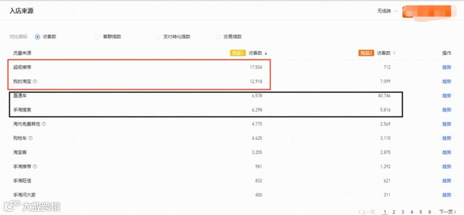Viewport: 464px width, 215px height.
Task: Click the 入店来源 panel title
Action: pyautogui.click(x=21, y=11)
